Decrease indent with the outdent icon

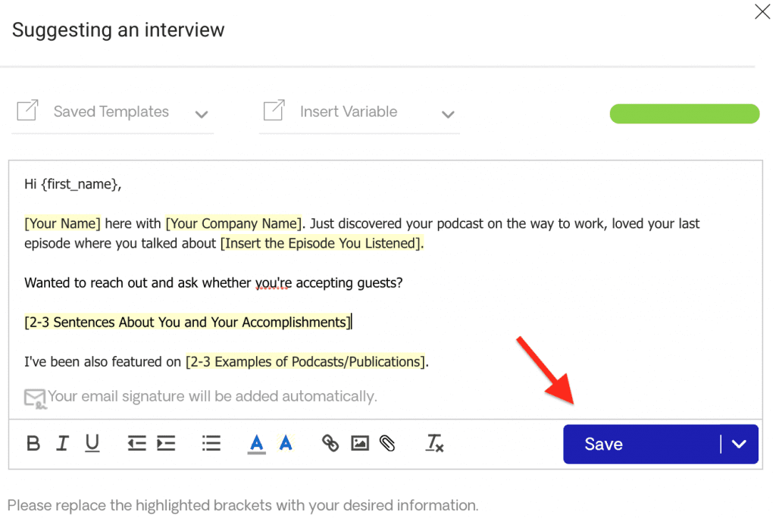pos(136,443)
